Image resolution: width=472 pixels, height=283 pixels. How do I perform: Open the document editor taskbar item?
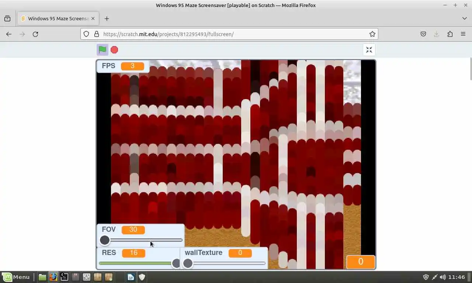point(131,277)
